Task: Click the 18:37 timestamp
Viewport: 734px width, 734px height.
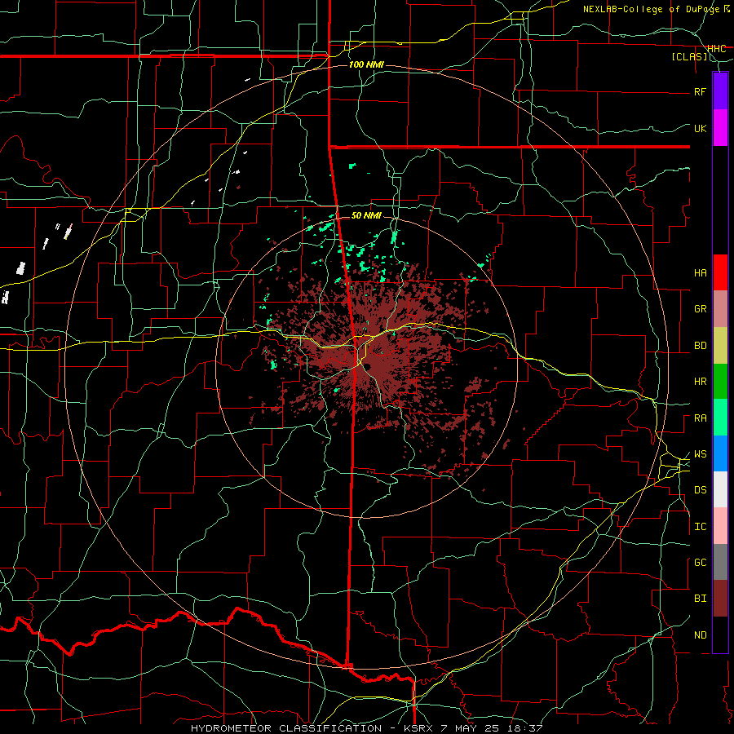Action: 524,728
